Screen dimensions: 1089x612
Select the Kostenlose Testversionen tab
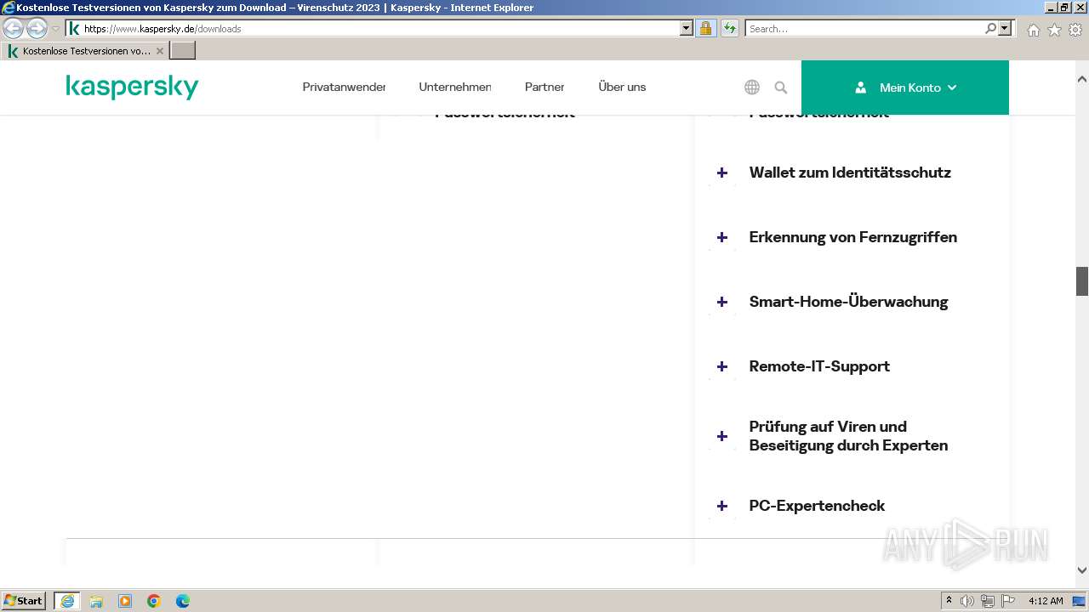click(x=86, y=51)
